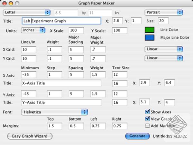Click the X-Axis title X position 2.9 field
This screenshot has height=145, width=193.
(x=145, y=83)
